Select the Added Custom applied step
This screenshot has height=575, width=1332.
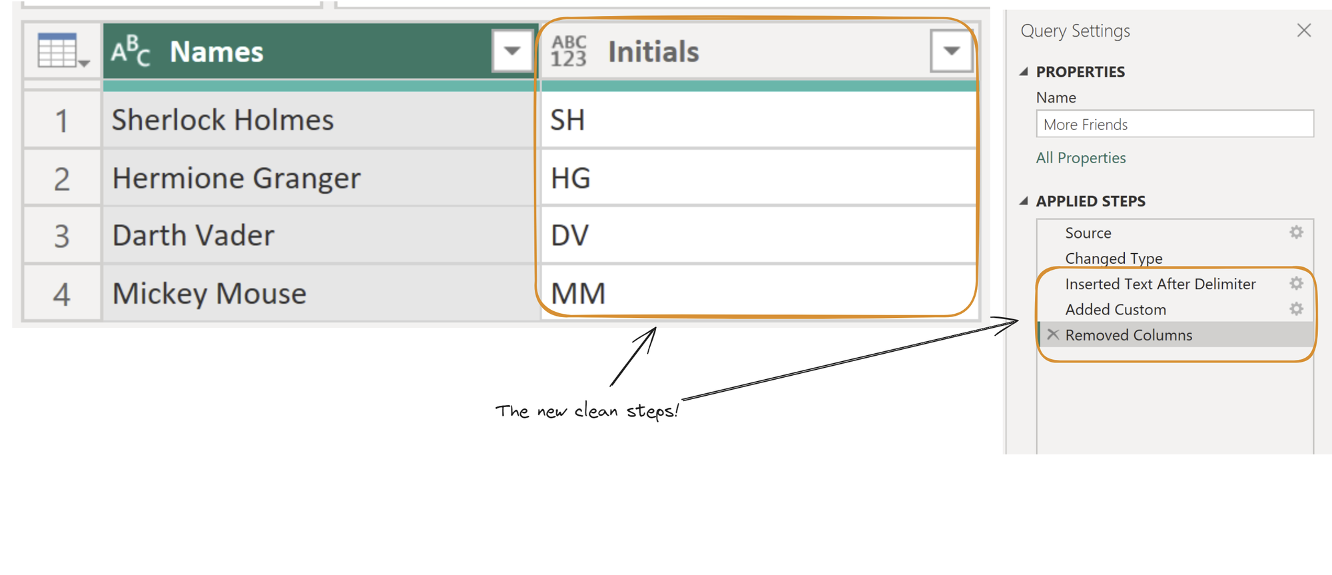click(x=1116, y=310)
